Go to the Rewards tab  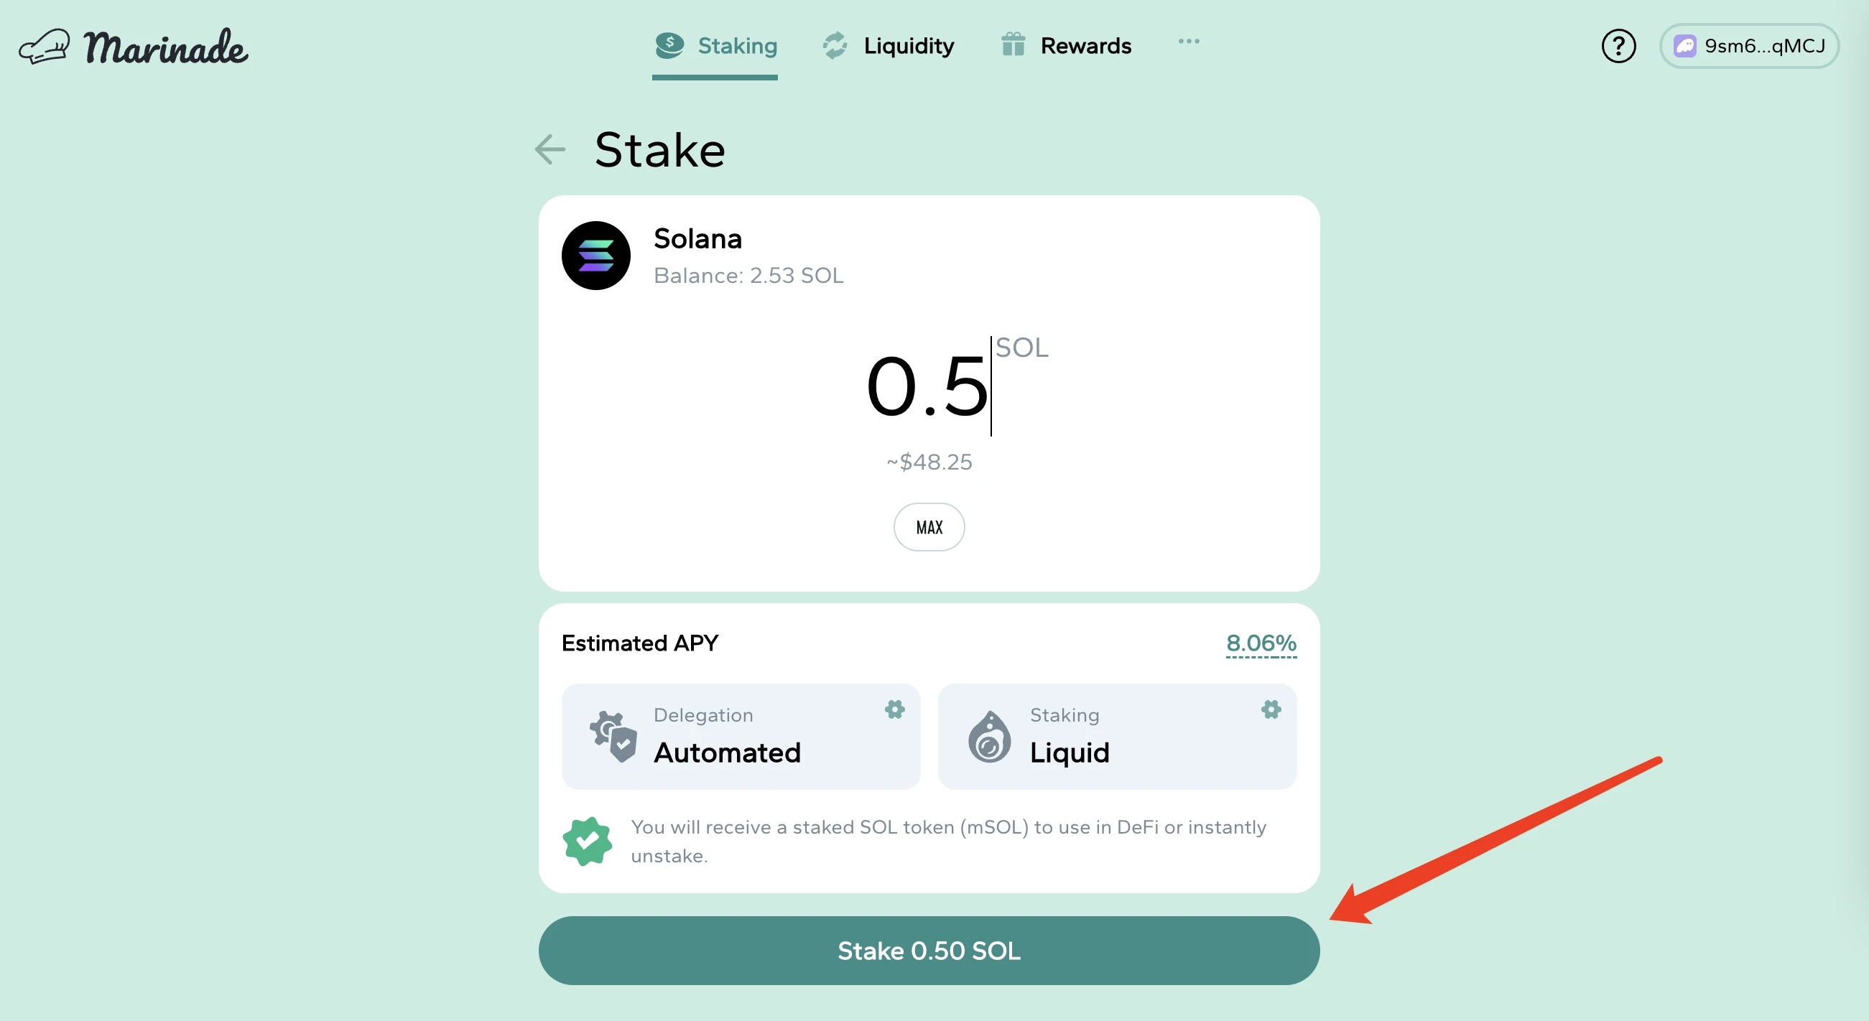[1066, 47]
